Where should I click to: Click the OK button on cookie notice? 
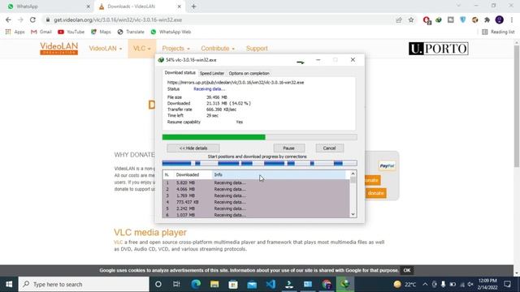tap(407, 270)
